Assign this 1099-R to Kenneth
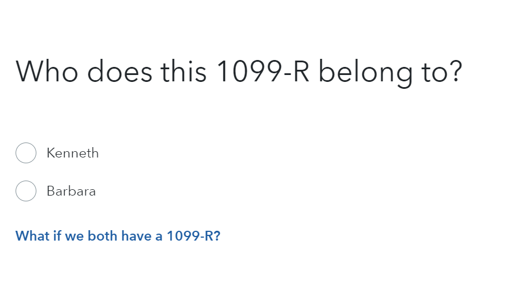 (26, 153)
